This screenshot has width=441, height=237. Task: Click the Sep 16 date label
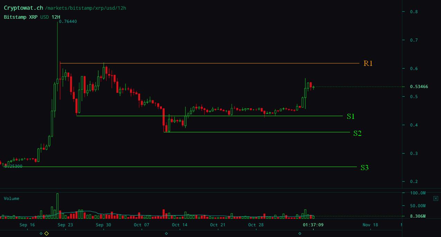(x=27, y=225)
